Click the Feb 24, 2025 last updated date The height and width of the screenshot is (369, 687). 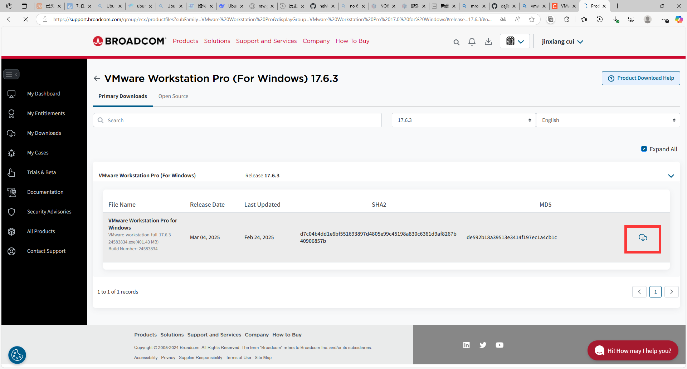259,237
